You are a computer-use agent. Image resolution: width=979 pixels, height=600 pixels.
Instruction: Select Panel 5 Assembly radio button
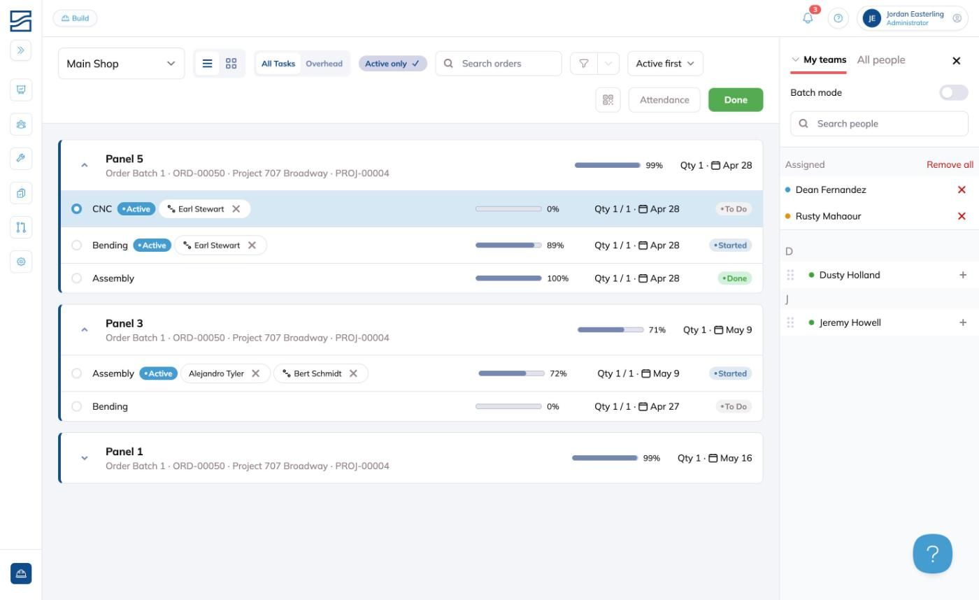(77, 278)
